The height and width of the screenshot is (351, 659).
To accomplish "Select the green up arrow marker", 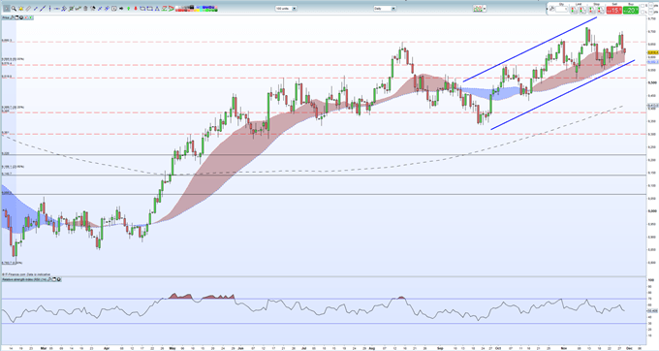I will coord(128,9).
